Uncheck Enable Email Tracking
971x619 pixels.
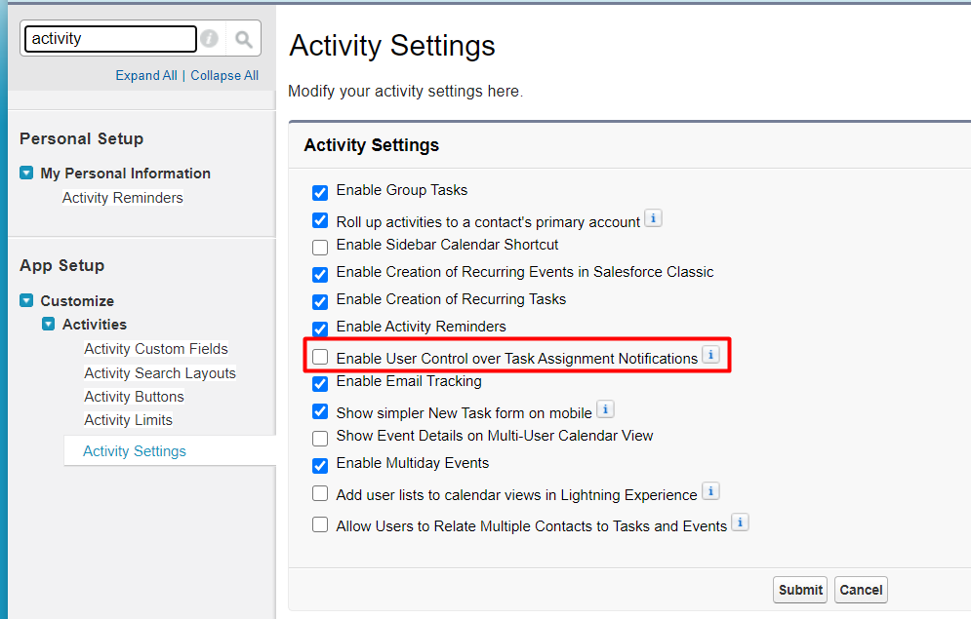coord(320,384)
